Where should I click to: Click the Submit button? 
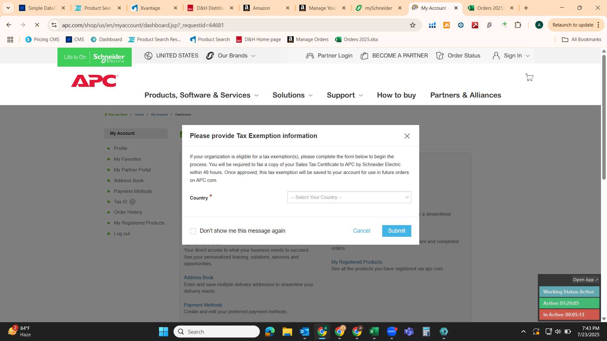pos(396,231)
